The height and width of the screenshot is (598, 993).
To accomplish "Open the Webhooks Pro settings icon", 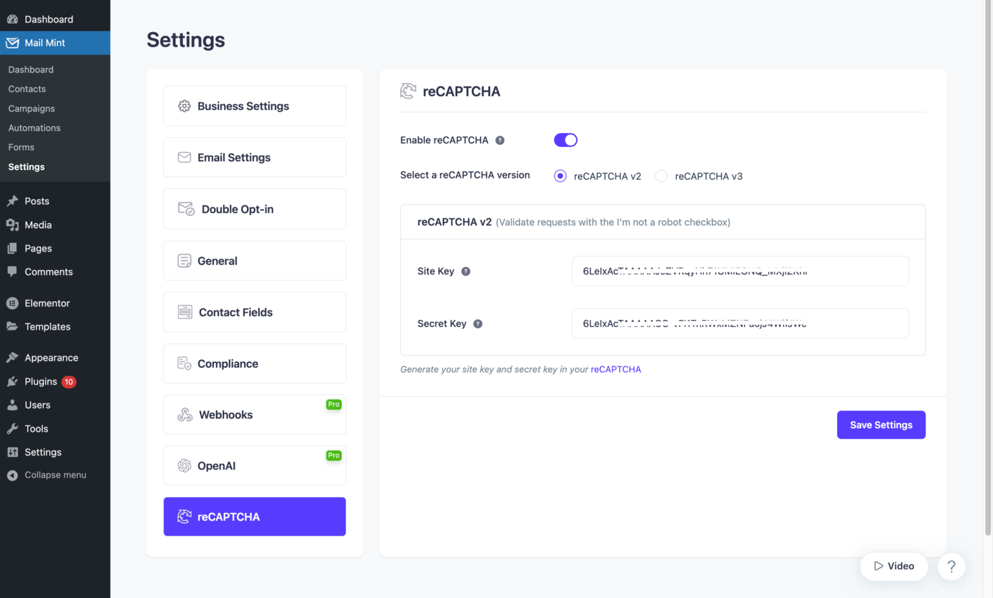I will coord(185,414).
